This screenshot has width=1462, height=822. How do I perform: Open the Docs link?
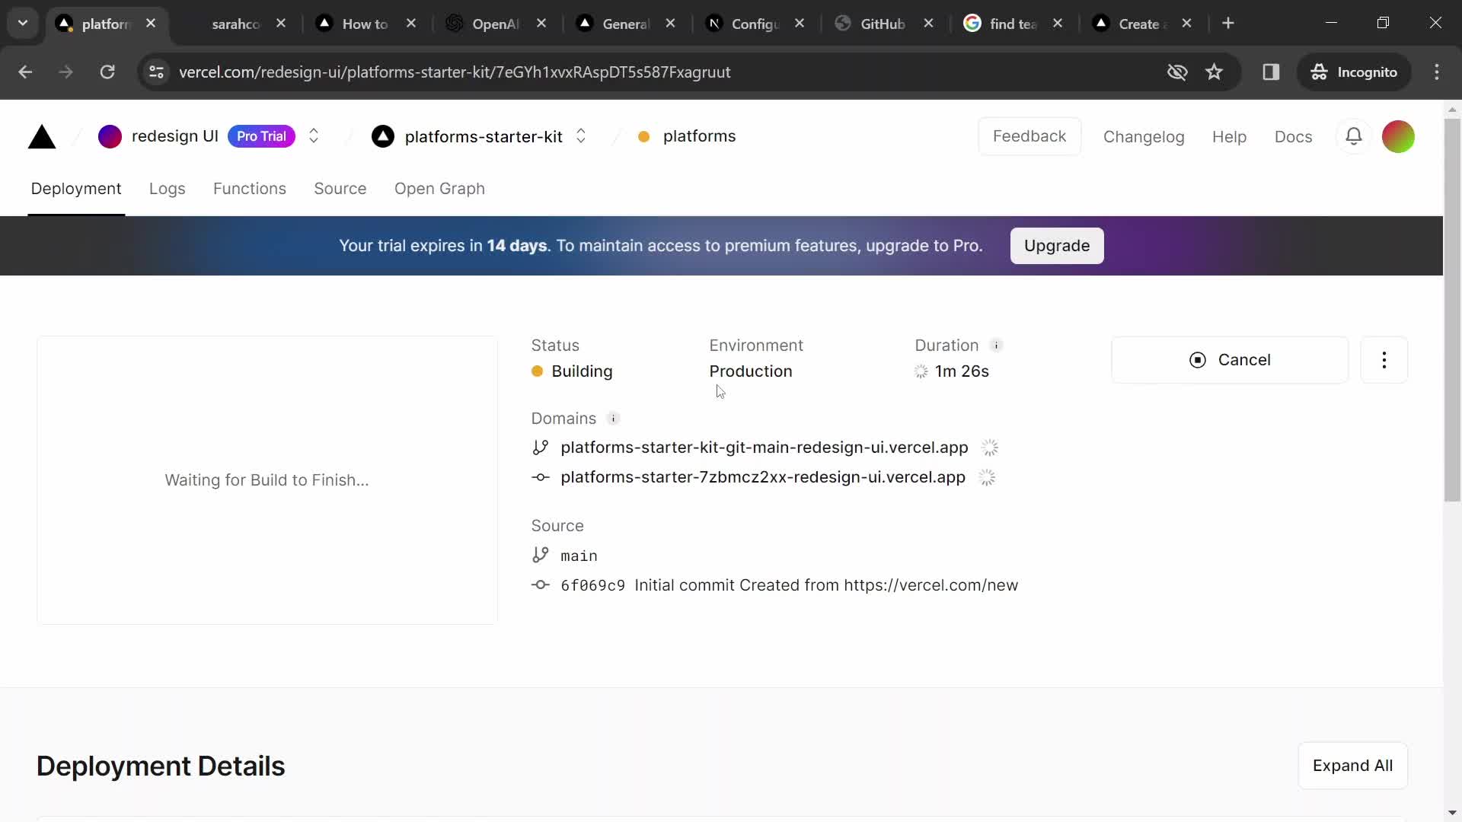[x=1293, y=137]
